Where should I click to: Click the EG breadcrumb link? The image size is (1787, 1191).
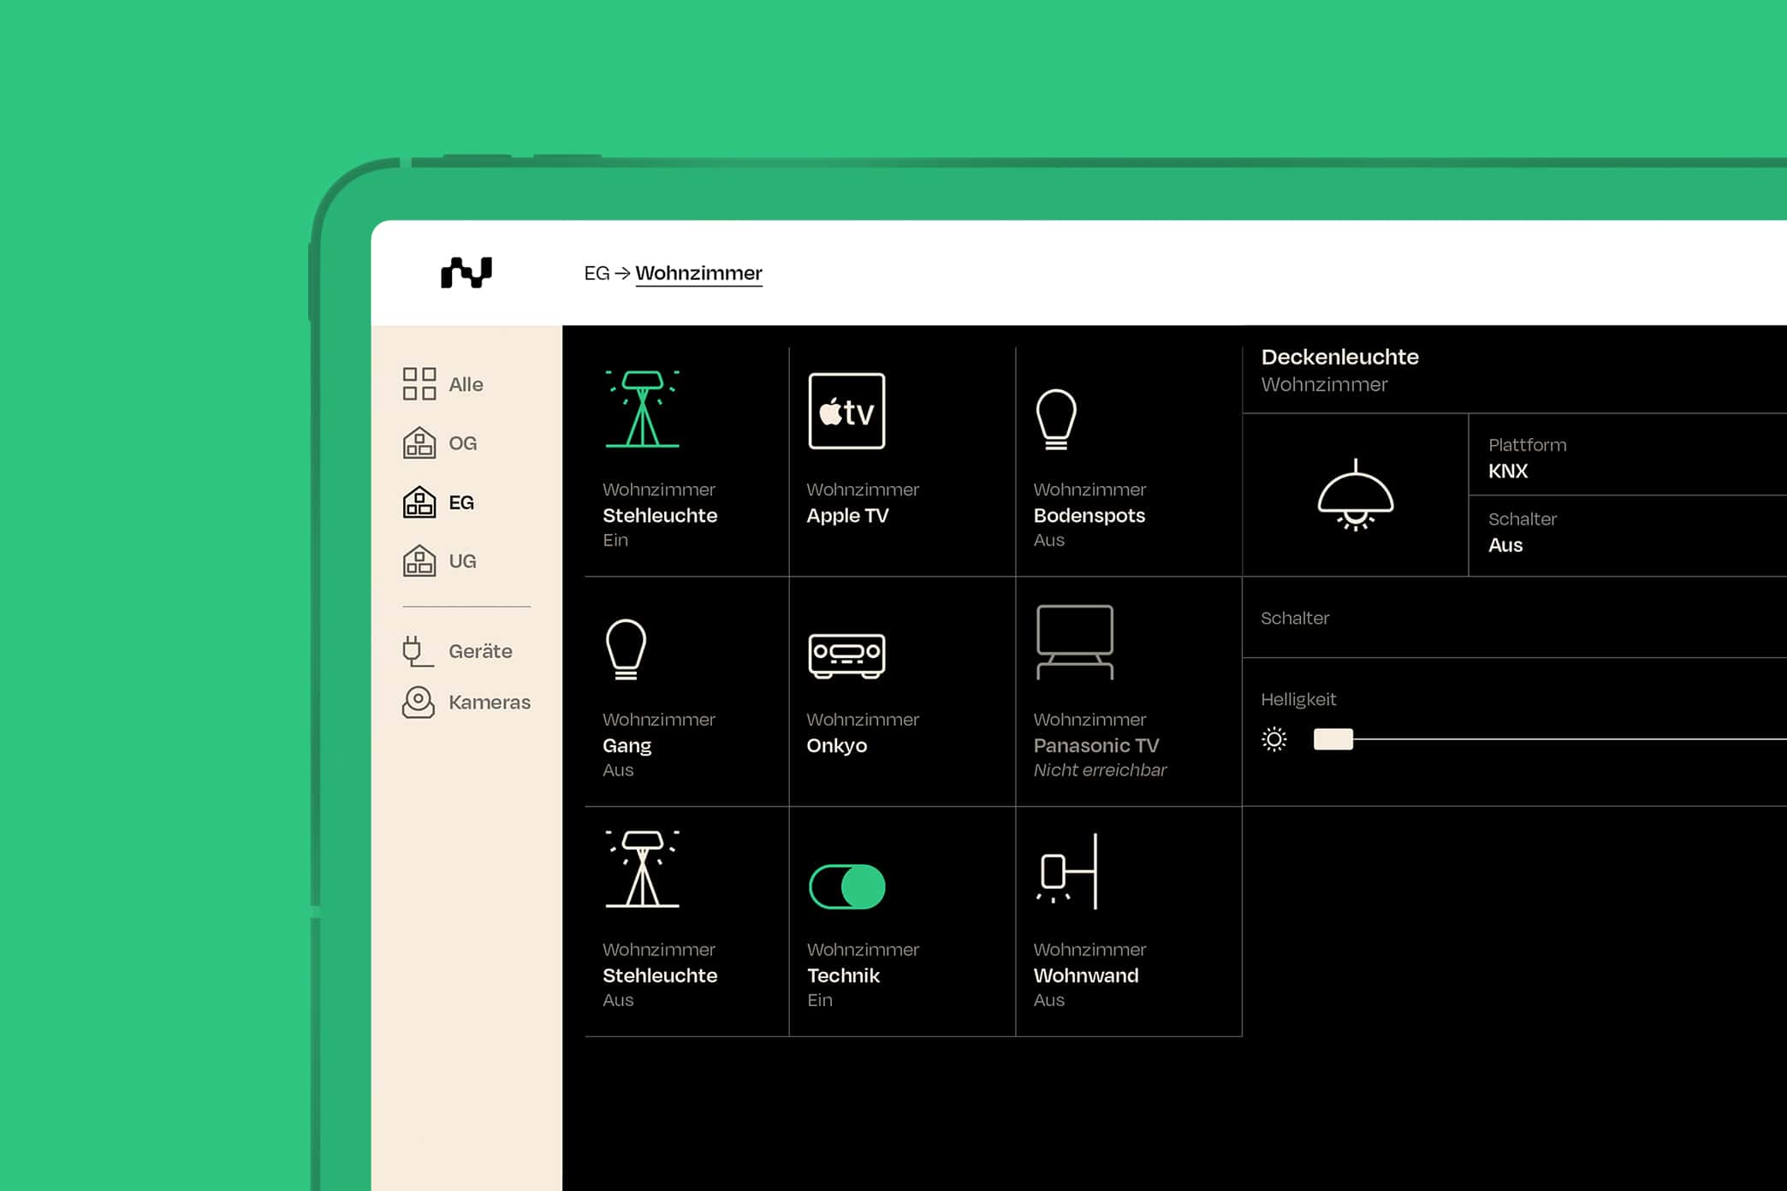coord(597,273)
